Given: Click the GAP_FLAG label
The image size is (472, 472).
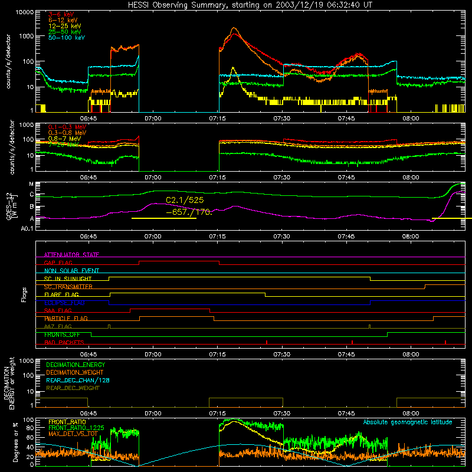Looking at the screenshot, I should coord(58,263).
